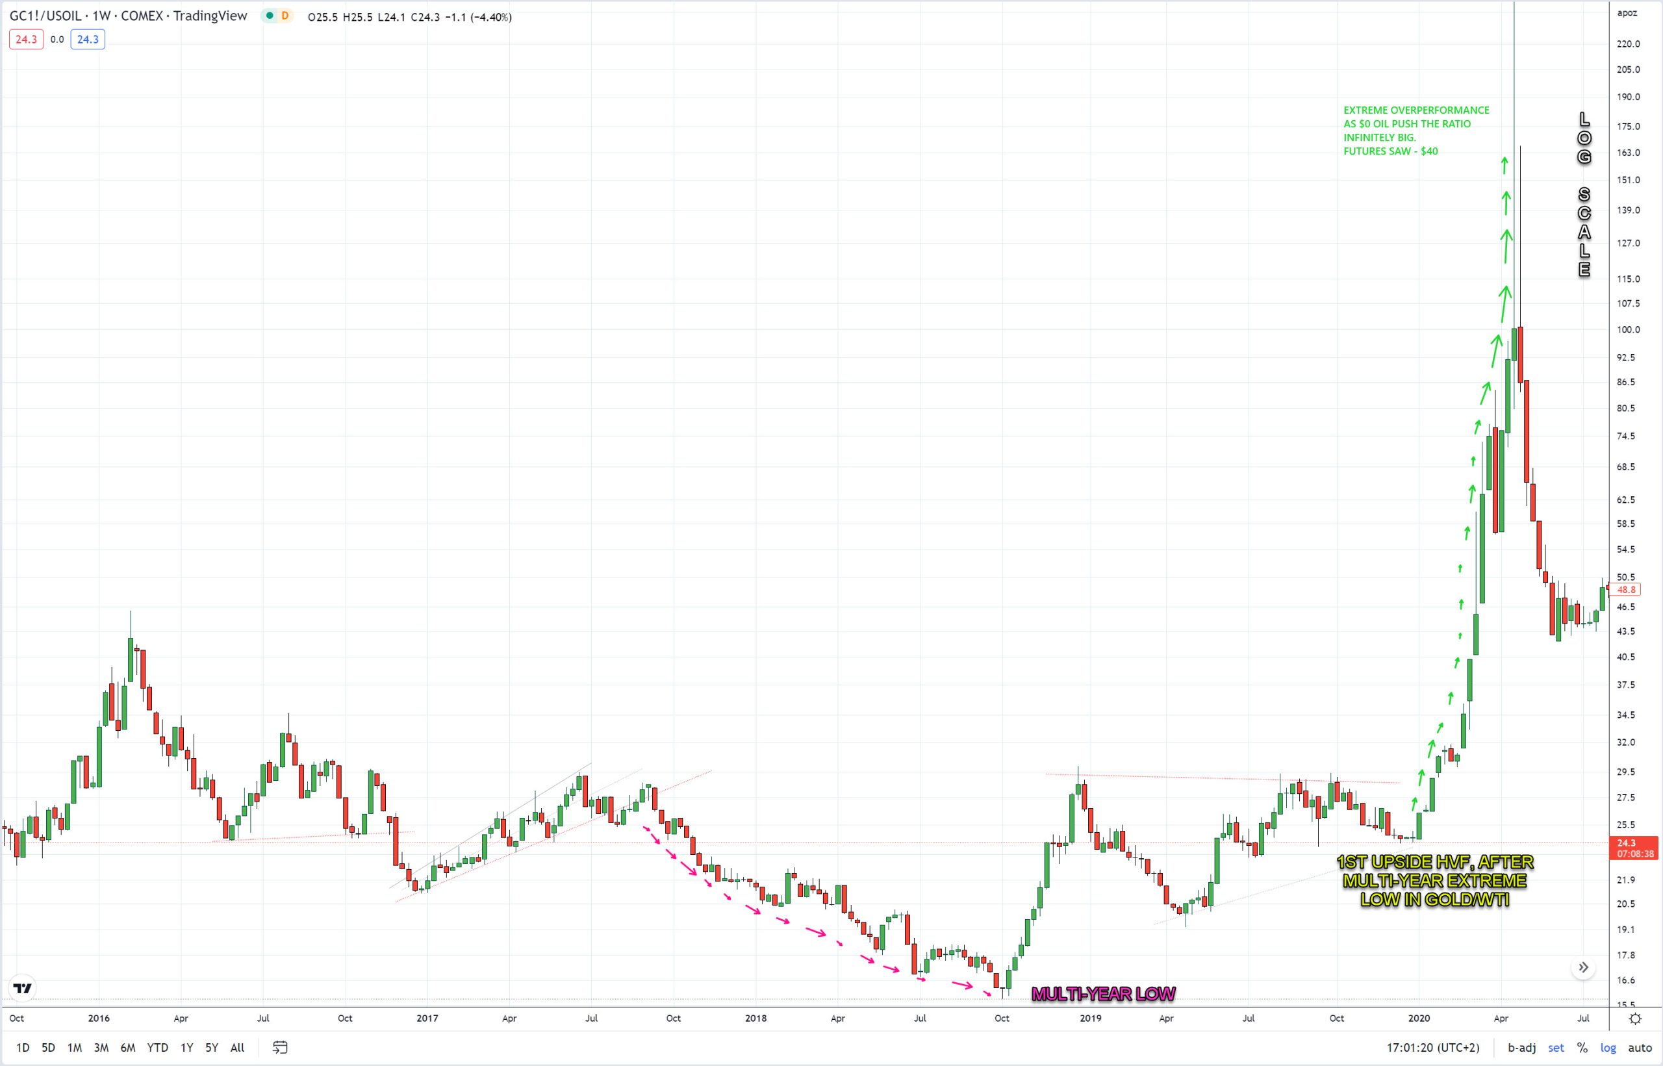Image resolution: width=1663 pixels, height=1066 pixels.
Task: Toggle auto scale mode
Action: point(1640,1047)
